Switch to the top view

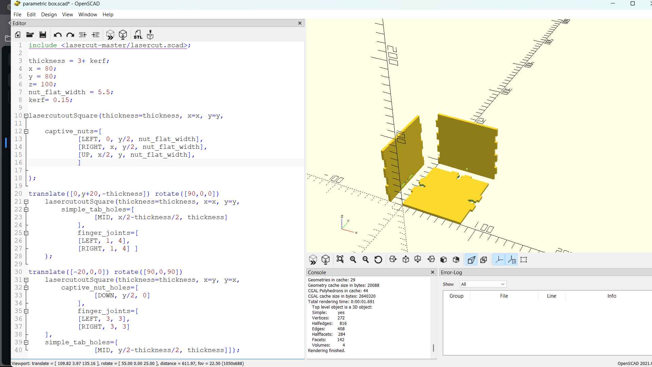pyautogui.click(x=405, y=260)
